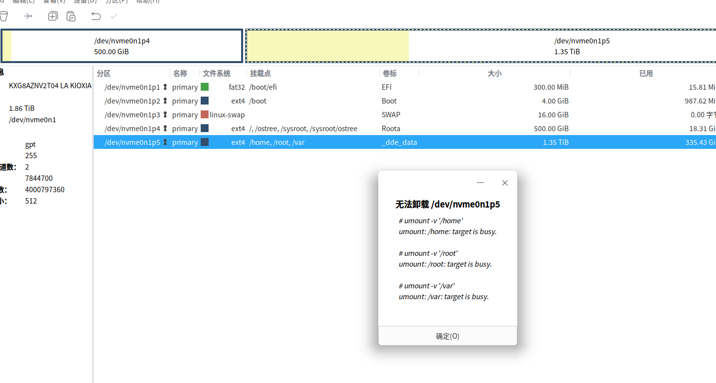Select the 500.00 GiB nvme0n1p4 block in disk map
This screenshot has height=383, width=716.
coord(122,46)
